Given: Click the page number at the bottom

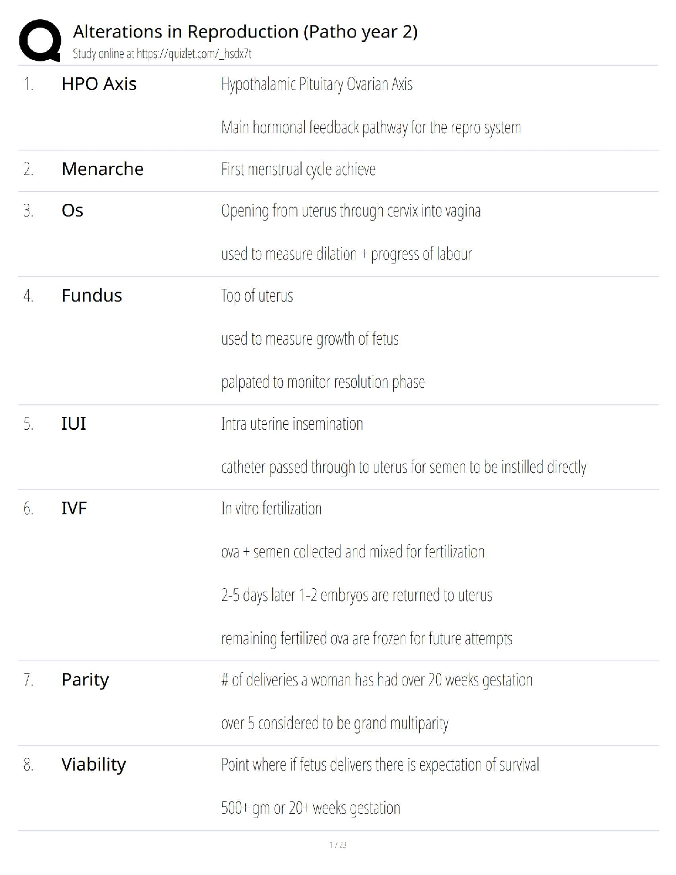Looking at the screenshot, I should point(337,845).
